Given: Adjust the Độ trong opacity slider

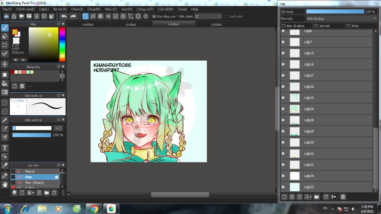Looking at the screenshot, I should (335, 12).
